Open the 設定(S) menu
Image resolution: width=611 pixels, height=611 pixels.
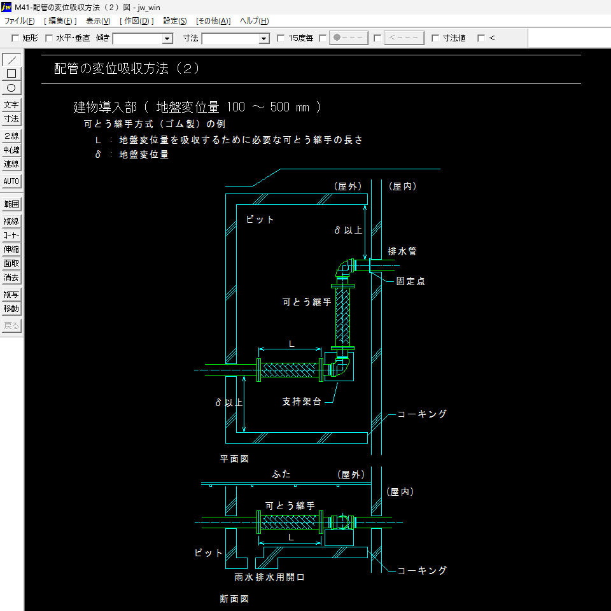(x=175, y=21)
